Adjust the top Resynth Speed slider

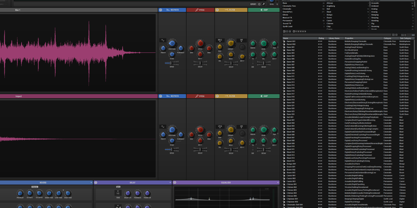coord(172,64)
